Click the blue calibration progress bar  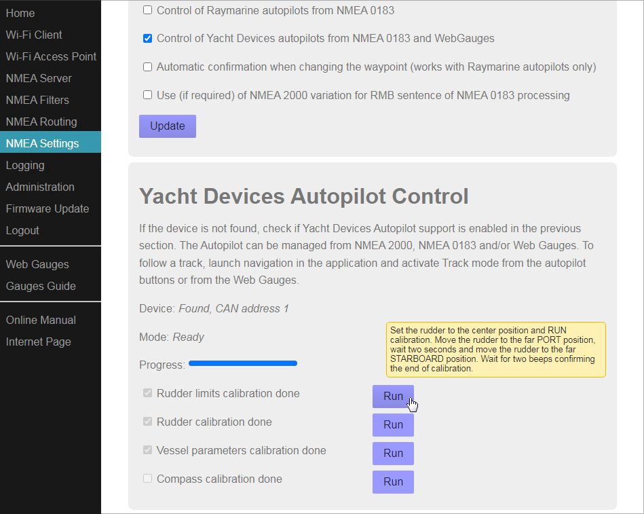pos(243,364)
